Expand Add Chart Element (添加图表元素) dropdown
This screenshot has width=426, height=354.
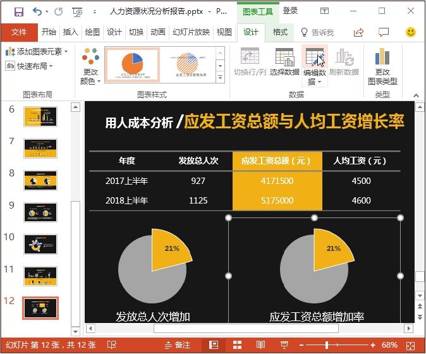pos(36,51)
